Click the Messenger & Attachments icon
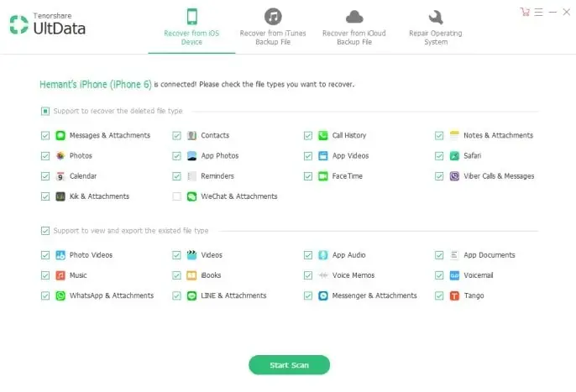This screenshot has height=392, width=576. coord(323,295)
